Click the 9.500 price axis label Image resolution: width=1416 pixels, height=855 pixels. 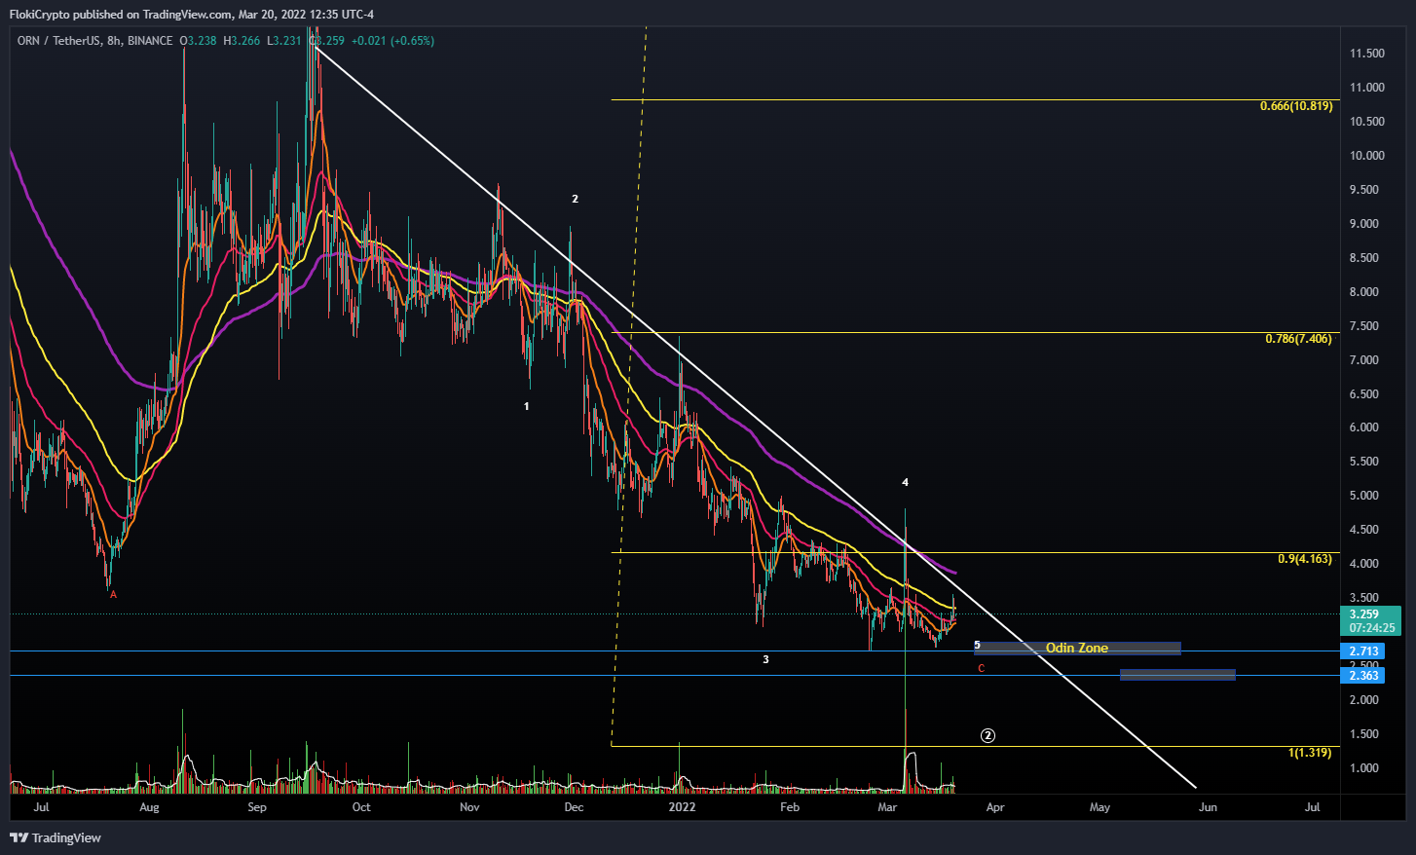pyautogui.click(x=1363, y=190)
